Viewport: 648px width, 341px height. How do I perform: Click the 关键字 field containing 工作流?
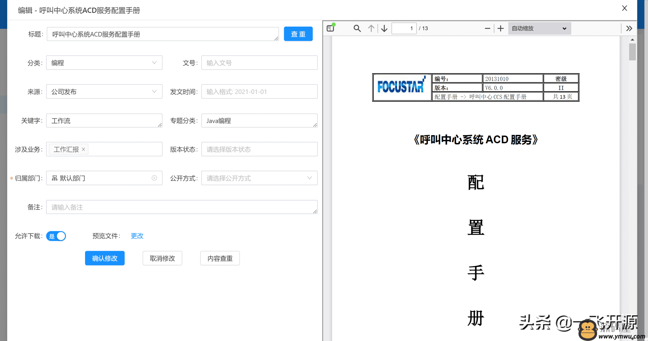(104, 121)
